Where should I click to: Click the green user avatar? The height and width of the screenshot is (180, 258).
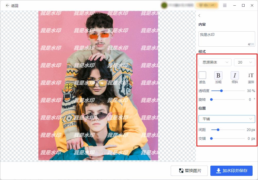tap(164, 5)
